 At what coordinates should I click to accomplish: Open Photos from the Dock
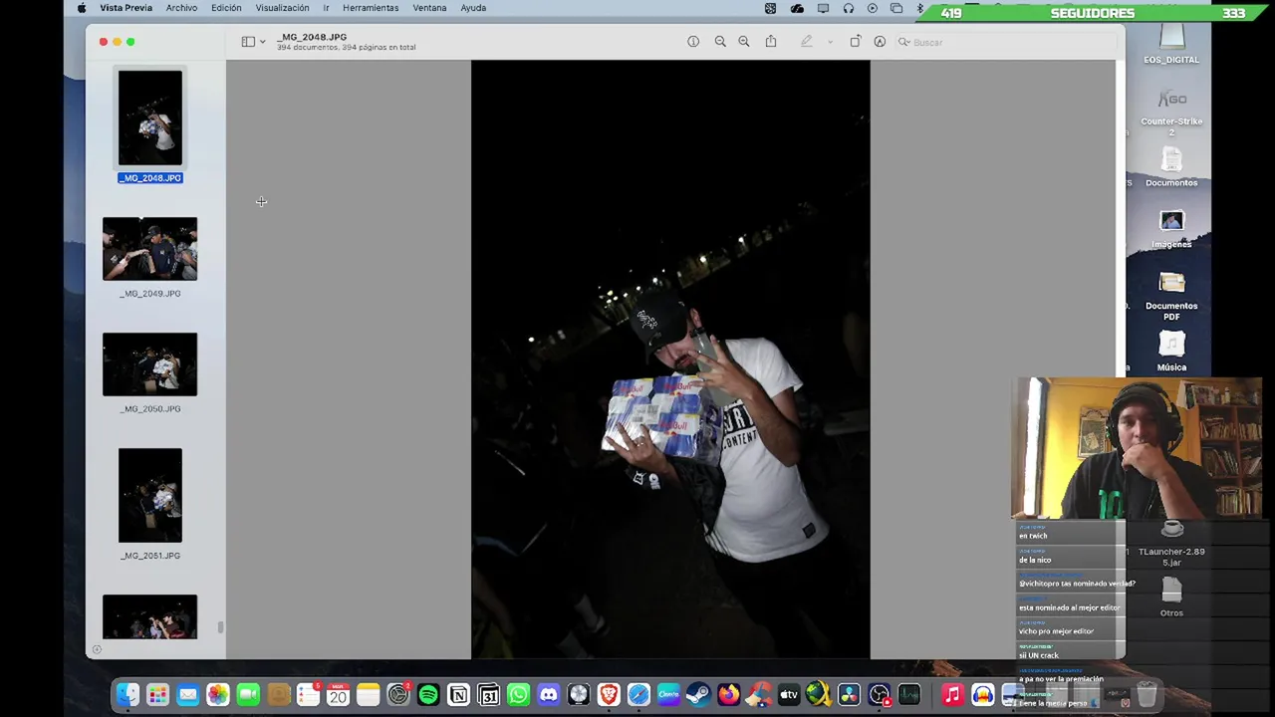217,695
